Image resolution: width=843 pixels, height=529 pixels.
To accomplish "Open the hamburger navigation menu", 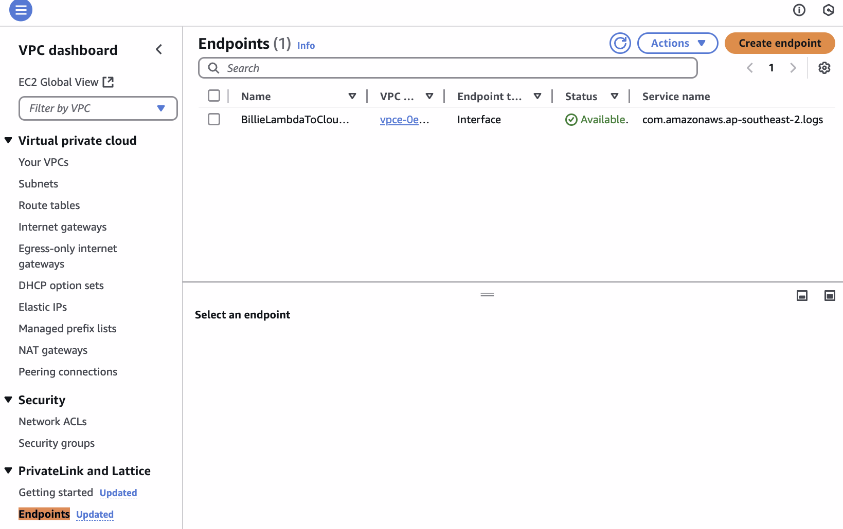I will click(x=21, y=10).
